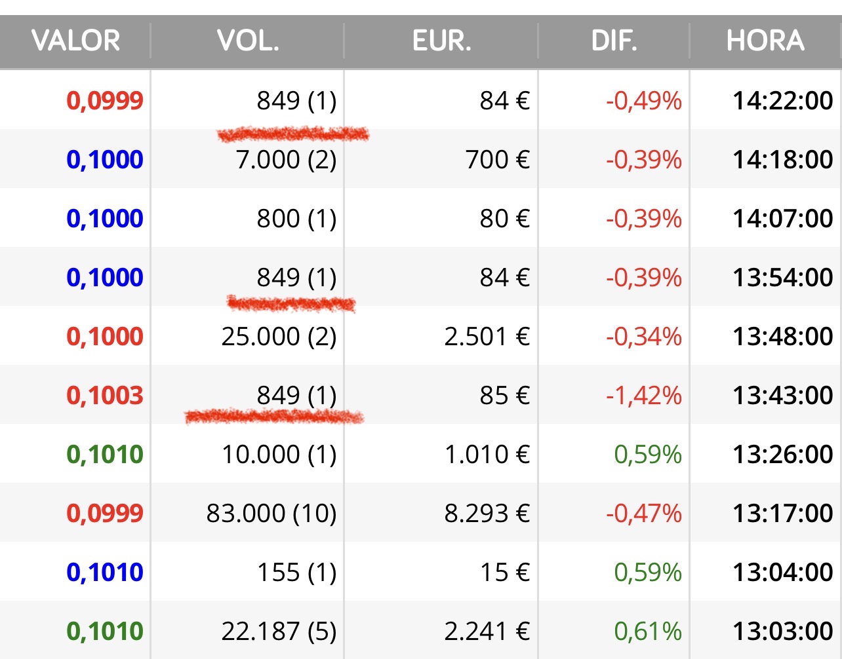Click the 2.501 € amount cell
This screenshot has width=842, height=659.
(487, 337)
